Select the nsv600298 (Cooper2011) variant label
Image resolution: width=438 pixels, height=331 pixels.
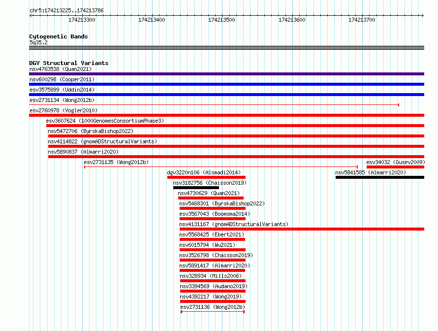point(62,79)
